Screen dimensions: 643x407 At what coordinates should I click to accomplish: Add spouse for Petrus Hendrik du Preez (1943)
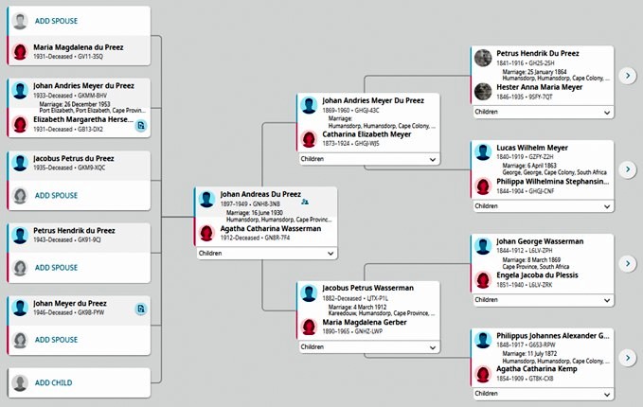(56, 268)
